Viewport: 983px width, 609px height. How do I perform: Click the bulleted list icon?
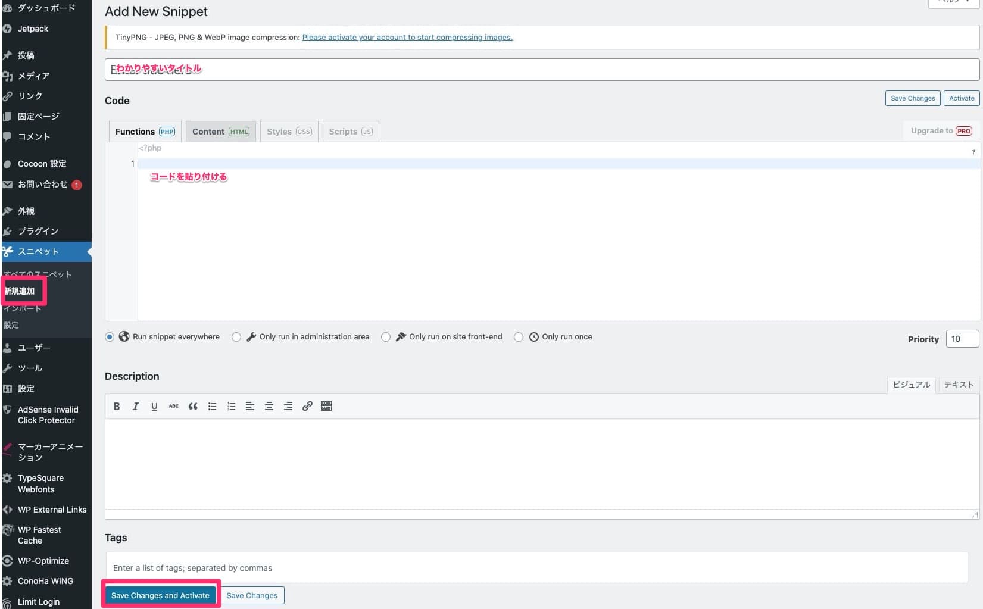click(x=212, y=406)
